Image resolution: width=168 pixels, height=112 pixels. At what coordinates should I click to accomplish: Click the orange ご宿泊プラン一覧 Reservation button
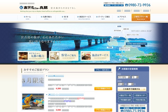(x=141, y=17)
